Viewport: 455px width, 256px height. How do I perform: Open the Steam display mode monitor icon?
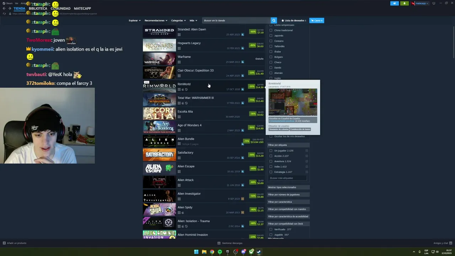click(434, 3)
